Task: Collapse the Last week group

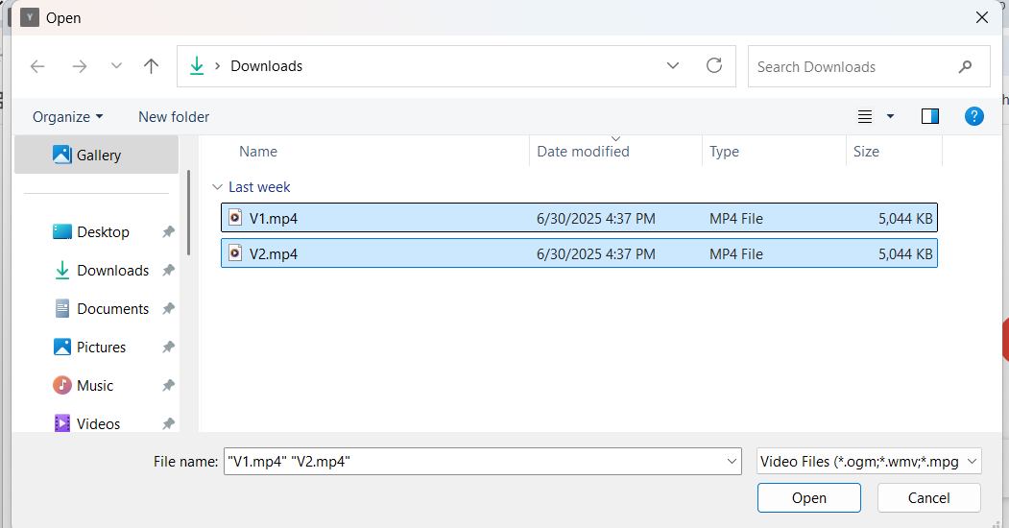Action: pos(217,187)
